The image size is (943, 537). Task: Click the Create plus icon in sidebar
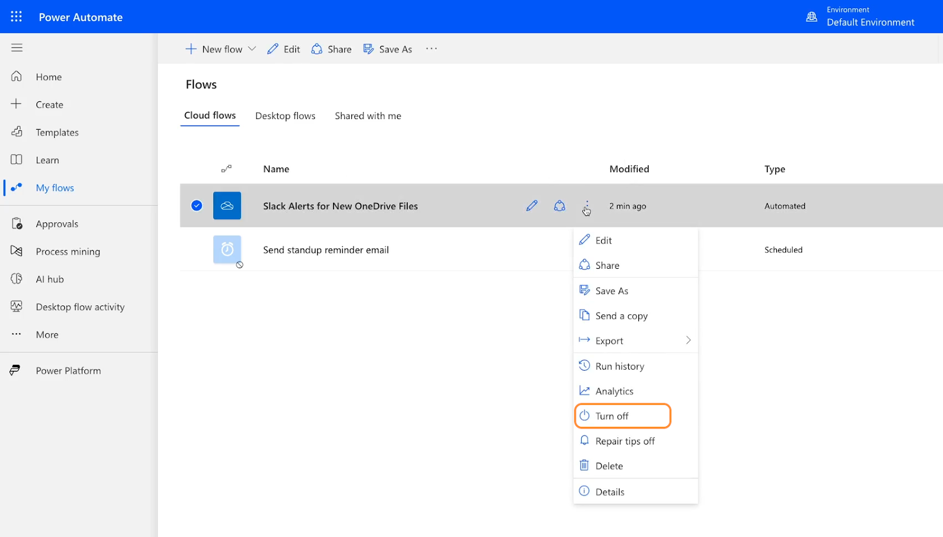[x=17, y=104]
